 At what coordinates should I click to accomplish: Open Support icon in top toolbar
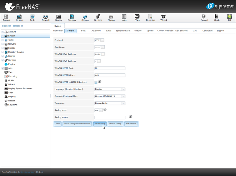[204, 18]
